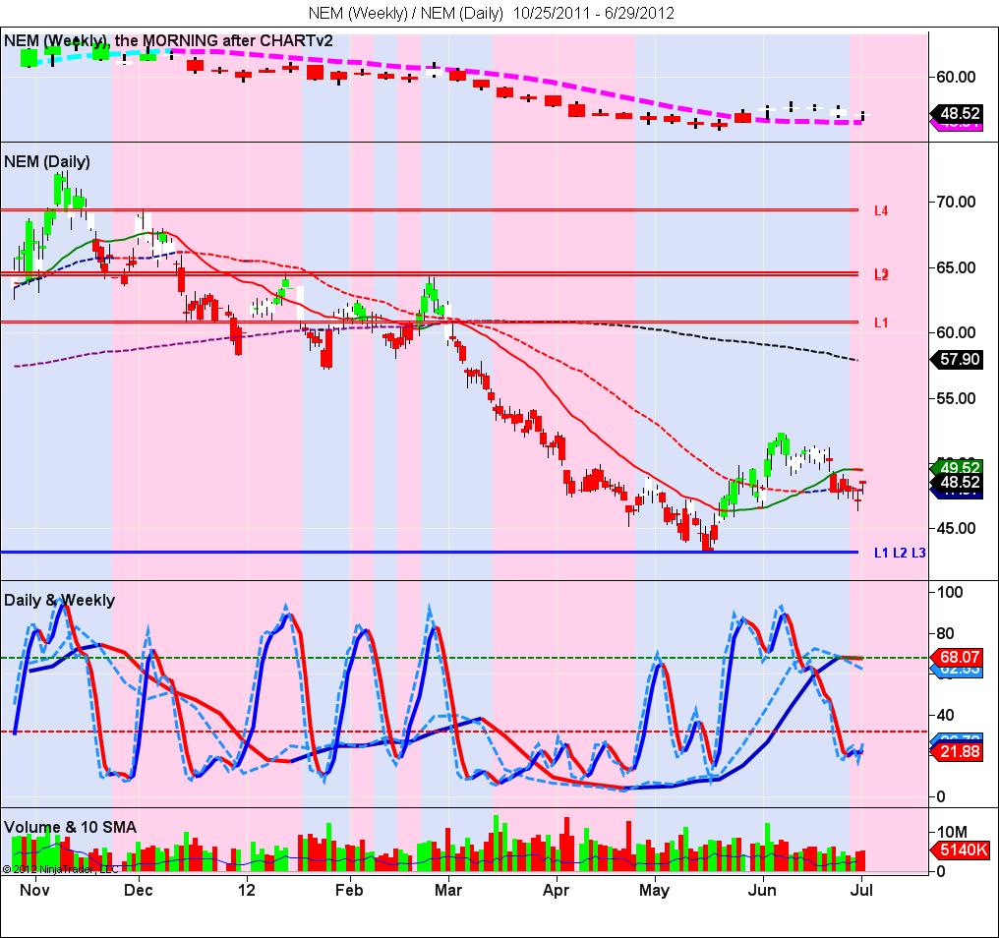
Task: Select the 'NEM (Weekly), the MORNING after CHARTv2' panel label
Action: 168,40
